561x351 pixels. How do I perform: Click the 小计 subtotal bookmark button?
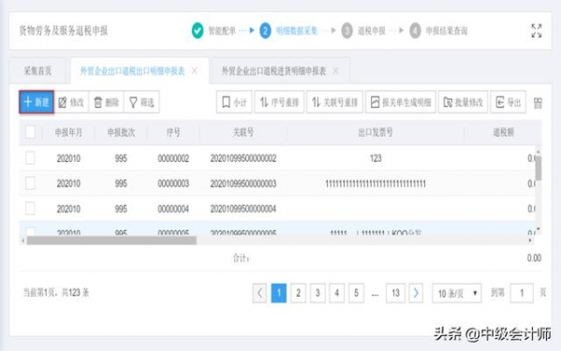[x=234, y=103]
